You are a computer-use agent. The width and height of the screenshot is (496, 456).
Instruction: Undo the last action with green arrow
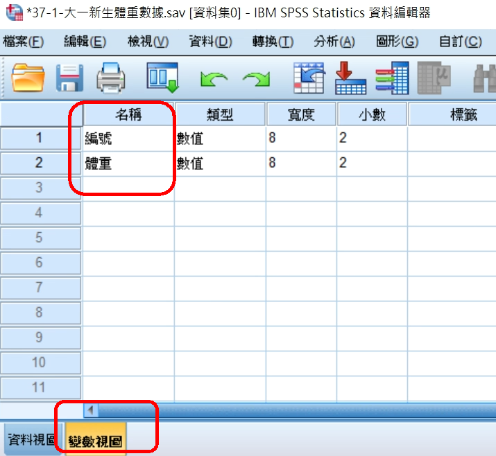(x=212, y=79)
